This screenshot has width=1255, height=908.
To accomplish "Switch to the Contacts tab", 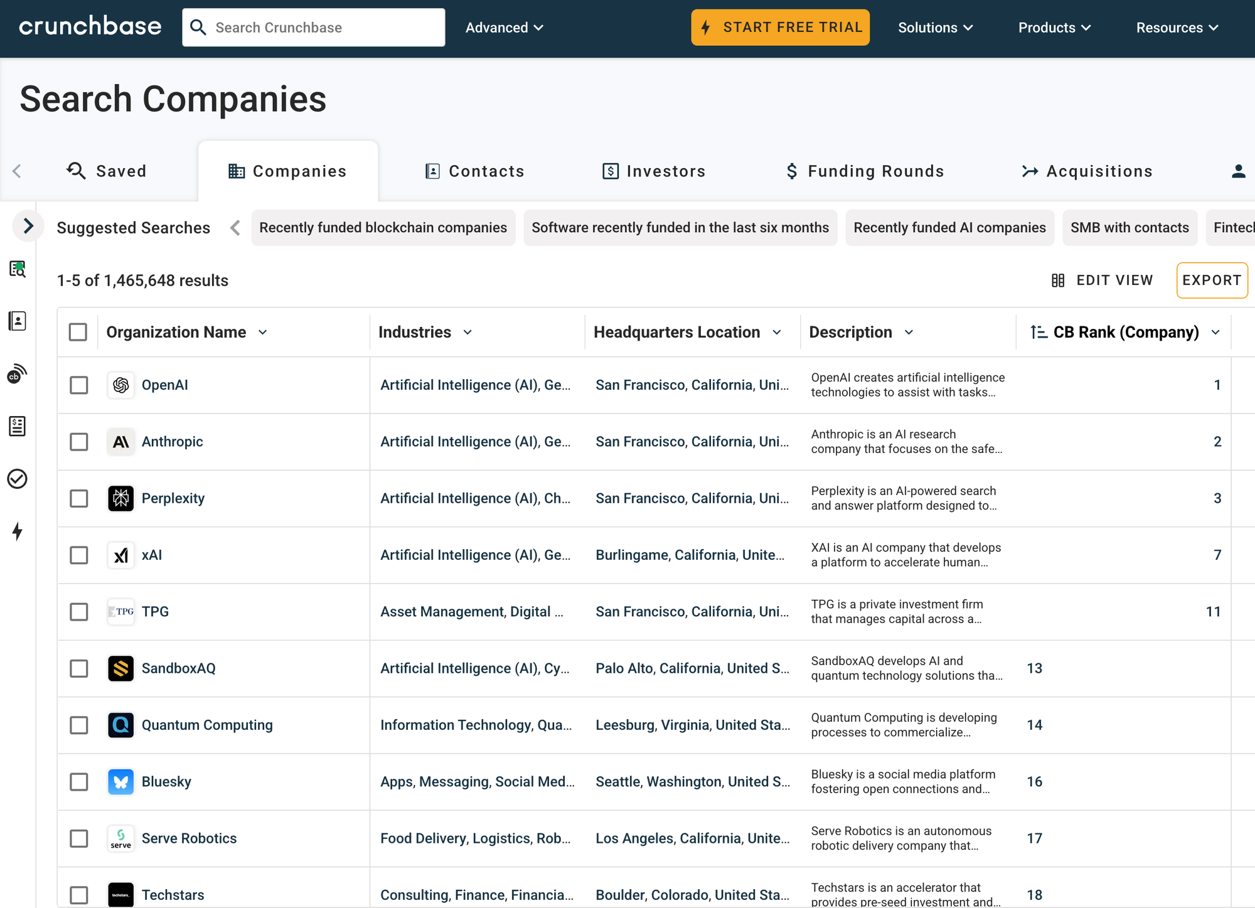I will (475, 171).
